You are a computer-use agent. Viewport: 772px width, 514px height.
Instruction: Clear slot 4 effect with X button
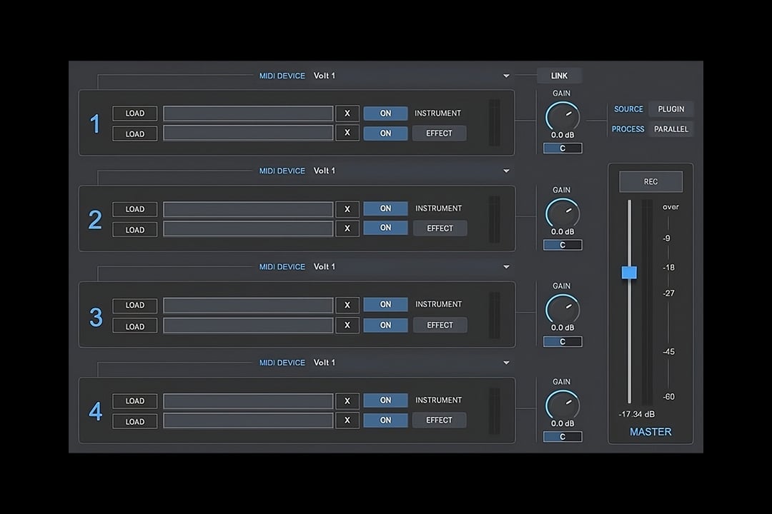347,420
